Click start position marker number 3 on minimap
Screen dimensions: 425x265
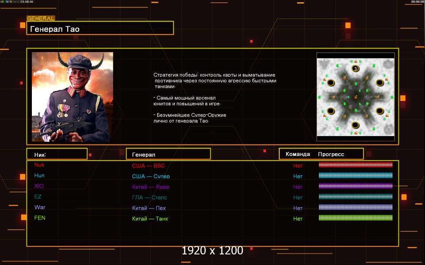[355, 68]
